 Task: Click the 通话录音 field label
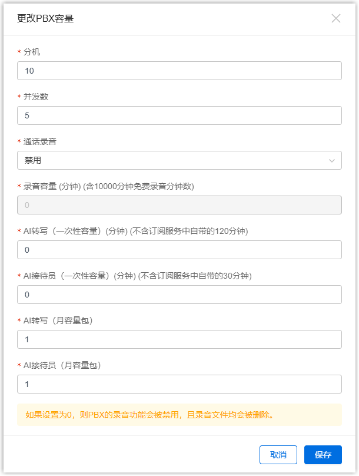point(40,141)
